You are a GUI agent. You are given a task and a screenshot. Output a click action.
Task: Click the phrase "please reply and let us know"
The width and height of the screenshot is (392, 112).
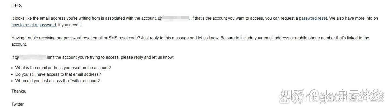pos(147,57)
